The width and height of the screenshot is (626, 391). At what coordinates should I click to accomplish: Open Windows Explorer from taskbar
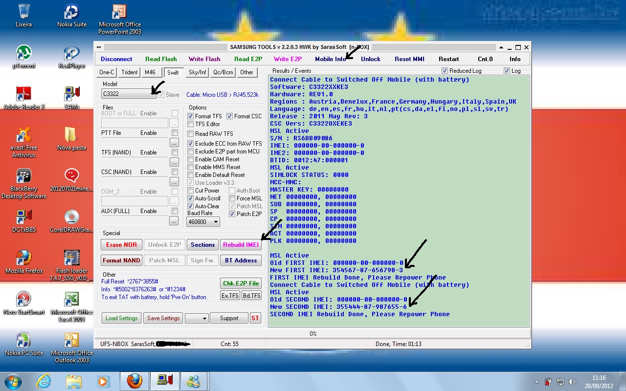[x=74, y=381]
